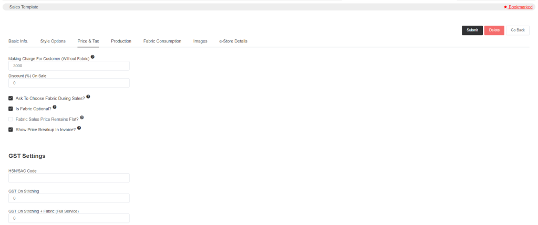The width and height of the screenshot is (538, 225).
Task: Toggle the Is Fabric Optional checkbox
Action: tap(11, 109)
